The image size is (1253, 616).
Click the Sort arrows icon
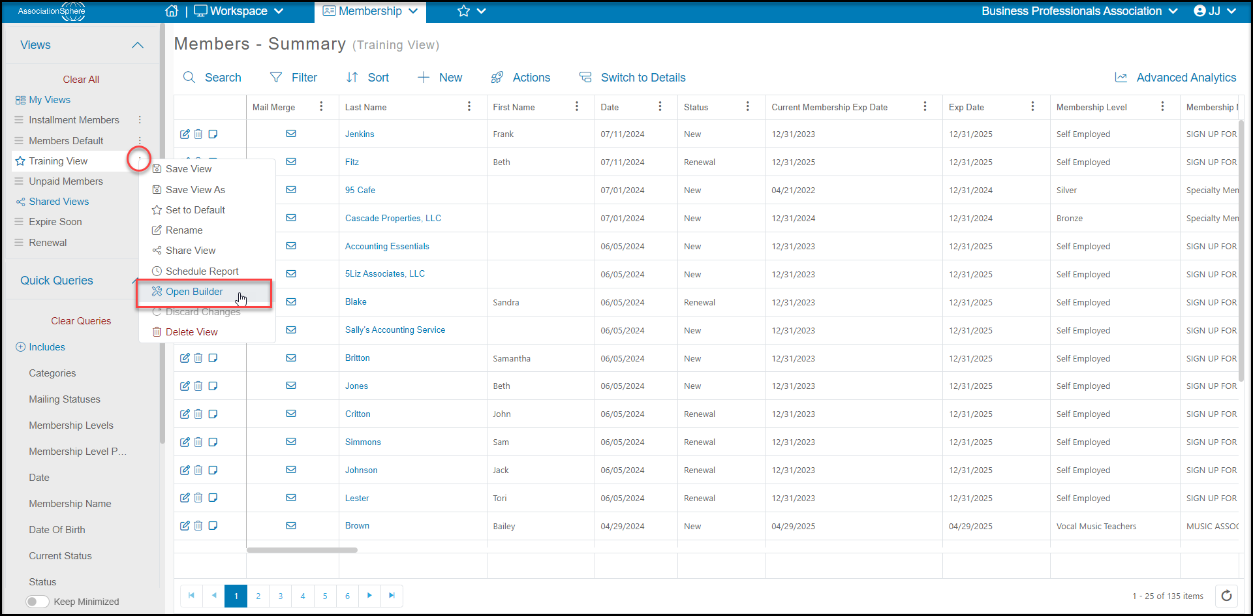[352, 78]
